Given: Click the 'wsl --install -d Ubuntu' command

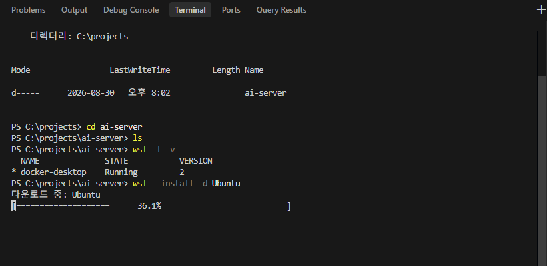Looking at the screenshot, I should tap(187, 183).
